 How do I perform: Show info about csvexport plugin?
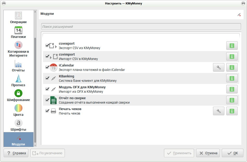click(x=232, y=46)
